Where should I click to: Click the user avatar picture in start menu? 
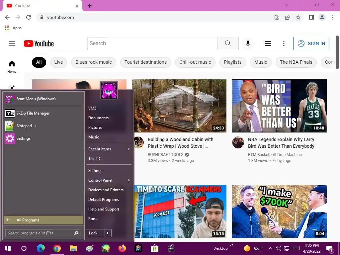click(109, 90)
